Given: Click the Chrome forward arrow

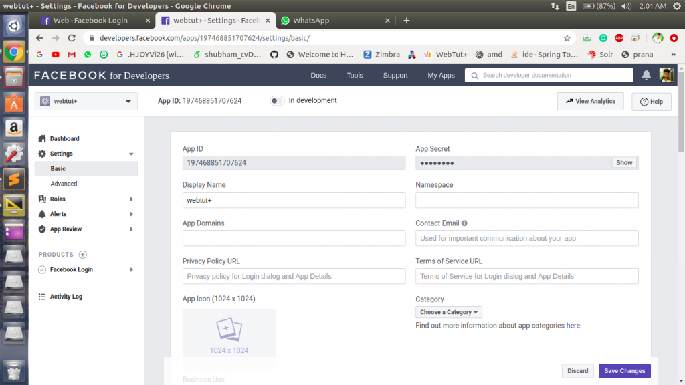Looking at the screenshot, I should [56, 38].
